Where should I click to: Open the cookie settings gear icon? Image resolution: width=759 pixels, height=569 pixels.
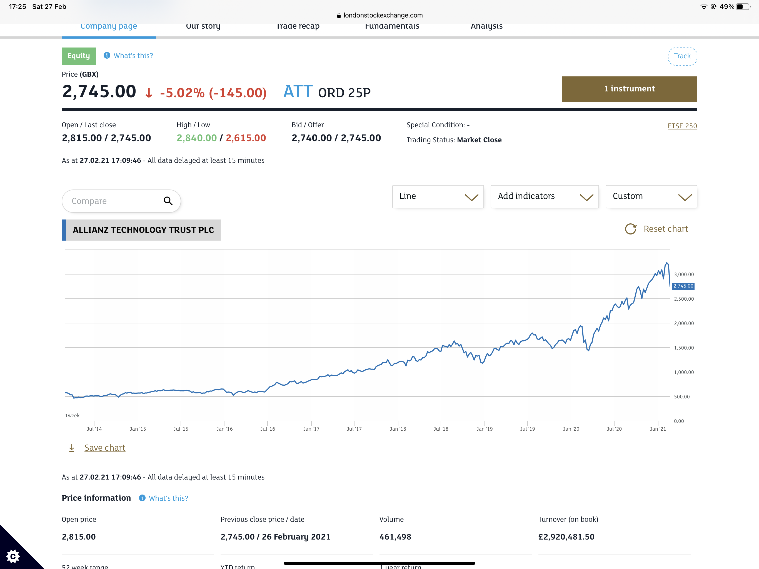[x=13, y=556]
